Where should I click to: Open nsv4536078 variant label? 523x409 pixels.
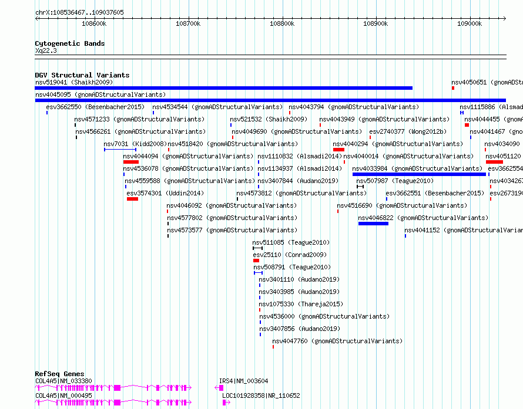[x=188, y=168]
